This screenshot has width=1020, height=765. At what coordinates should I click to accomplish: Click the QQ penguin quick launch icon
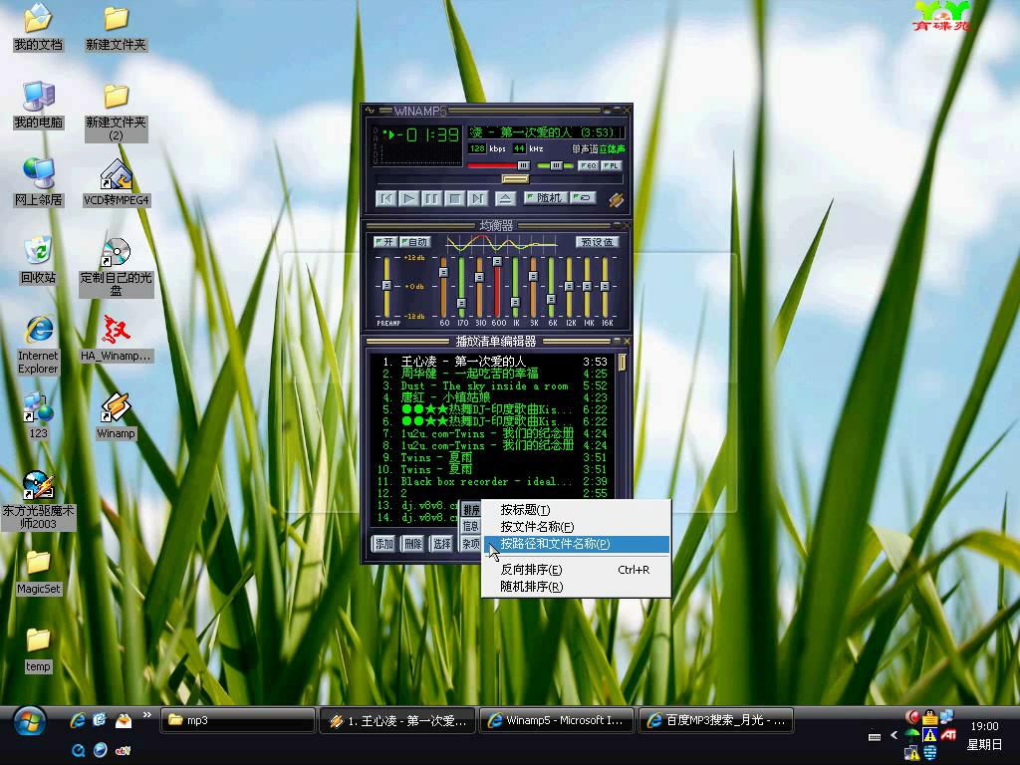pos(123,720)
